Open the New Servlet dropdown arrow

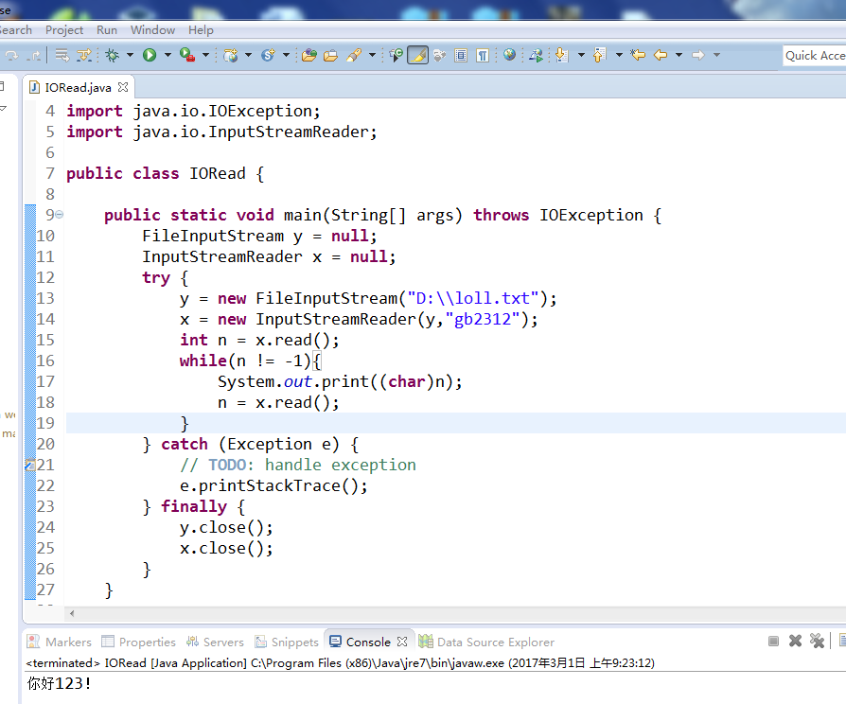point(286,55)
